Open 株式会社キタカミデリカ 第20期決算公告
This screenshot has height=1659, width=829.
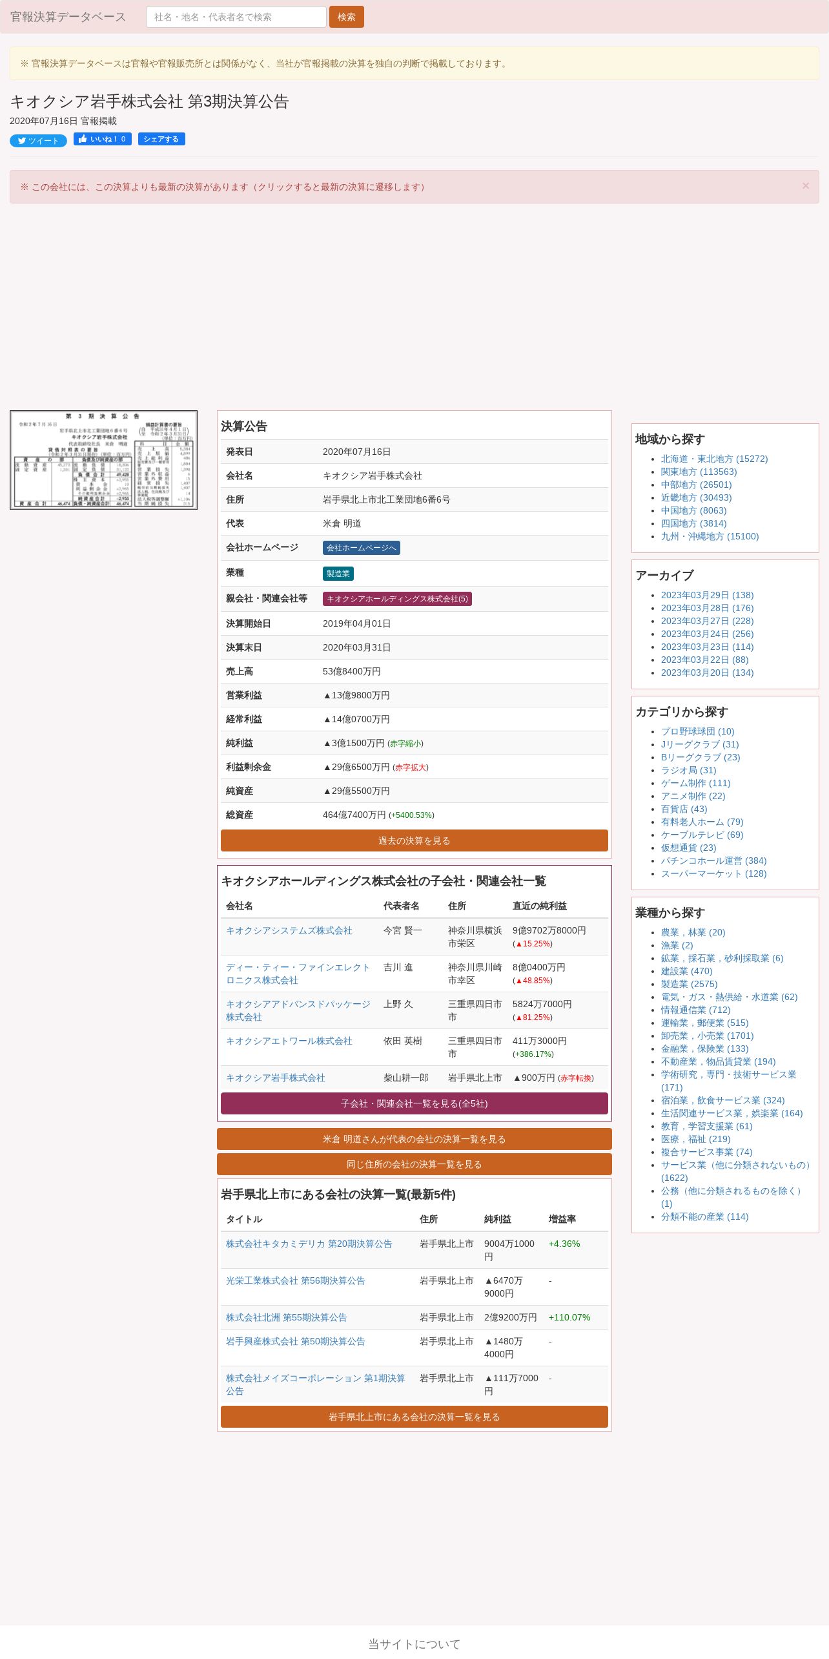309,1244
